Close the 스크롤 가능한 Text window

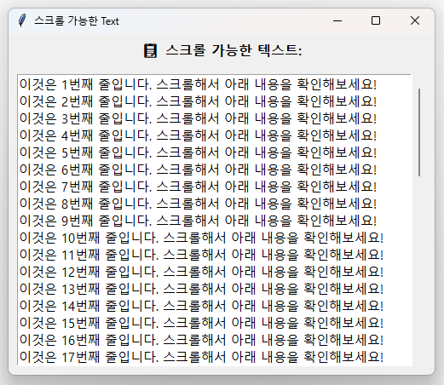click(415, 20)
